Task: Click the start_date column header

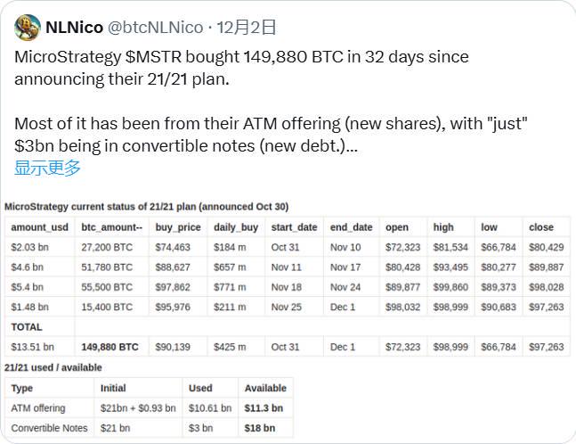Action: [294, 227]
